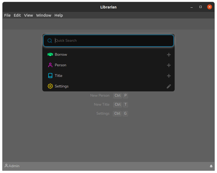Open the View menu
Screen dimensions: 217x173
coord(28,15)
